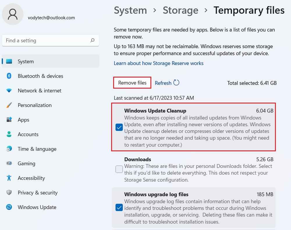Go to Accounts settings
The image size is (291, 230).
click(x=50, y=134)
